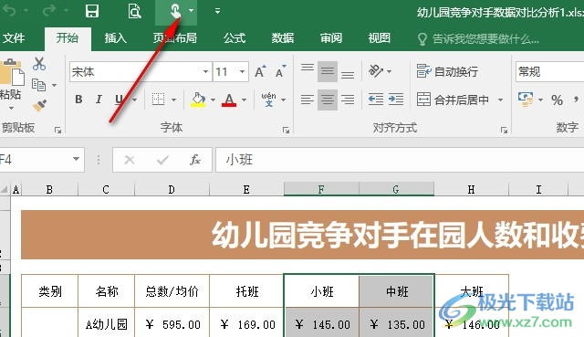Open the font size 11 dropdown
Image resolution: width=584 pixels, height=337 pixels.
pos(243,71)
